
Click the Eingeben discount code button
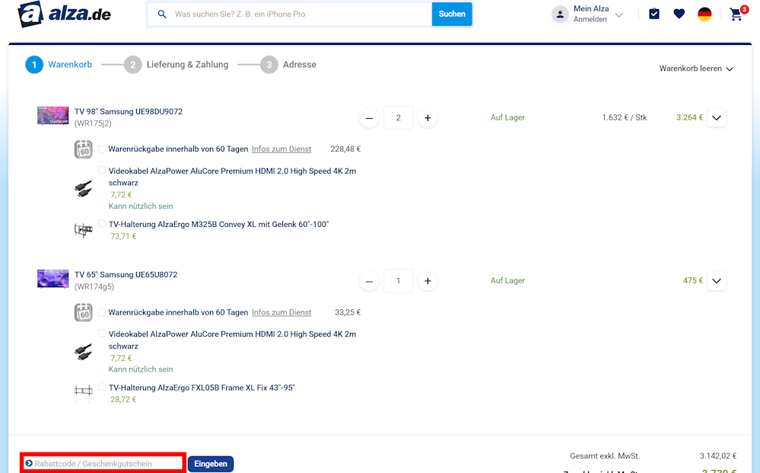[x=211, y=464]
